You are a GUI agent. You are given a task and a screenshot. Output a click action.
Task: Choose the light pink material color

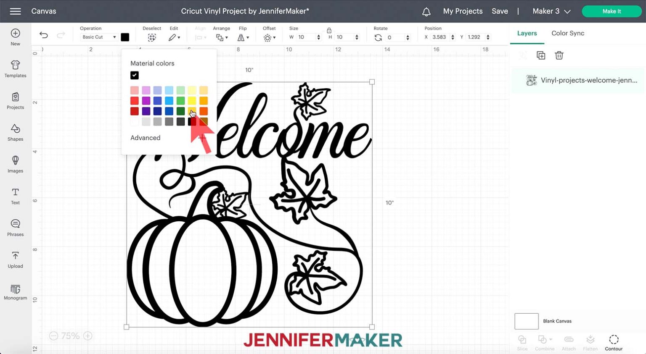135,90
